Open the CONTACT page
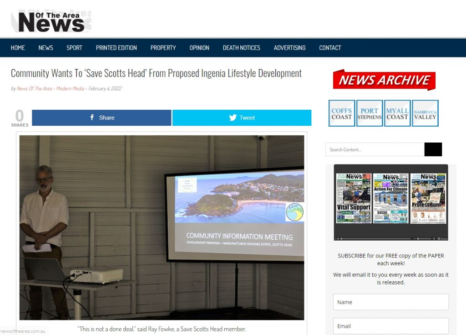 point(330,48)
